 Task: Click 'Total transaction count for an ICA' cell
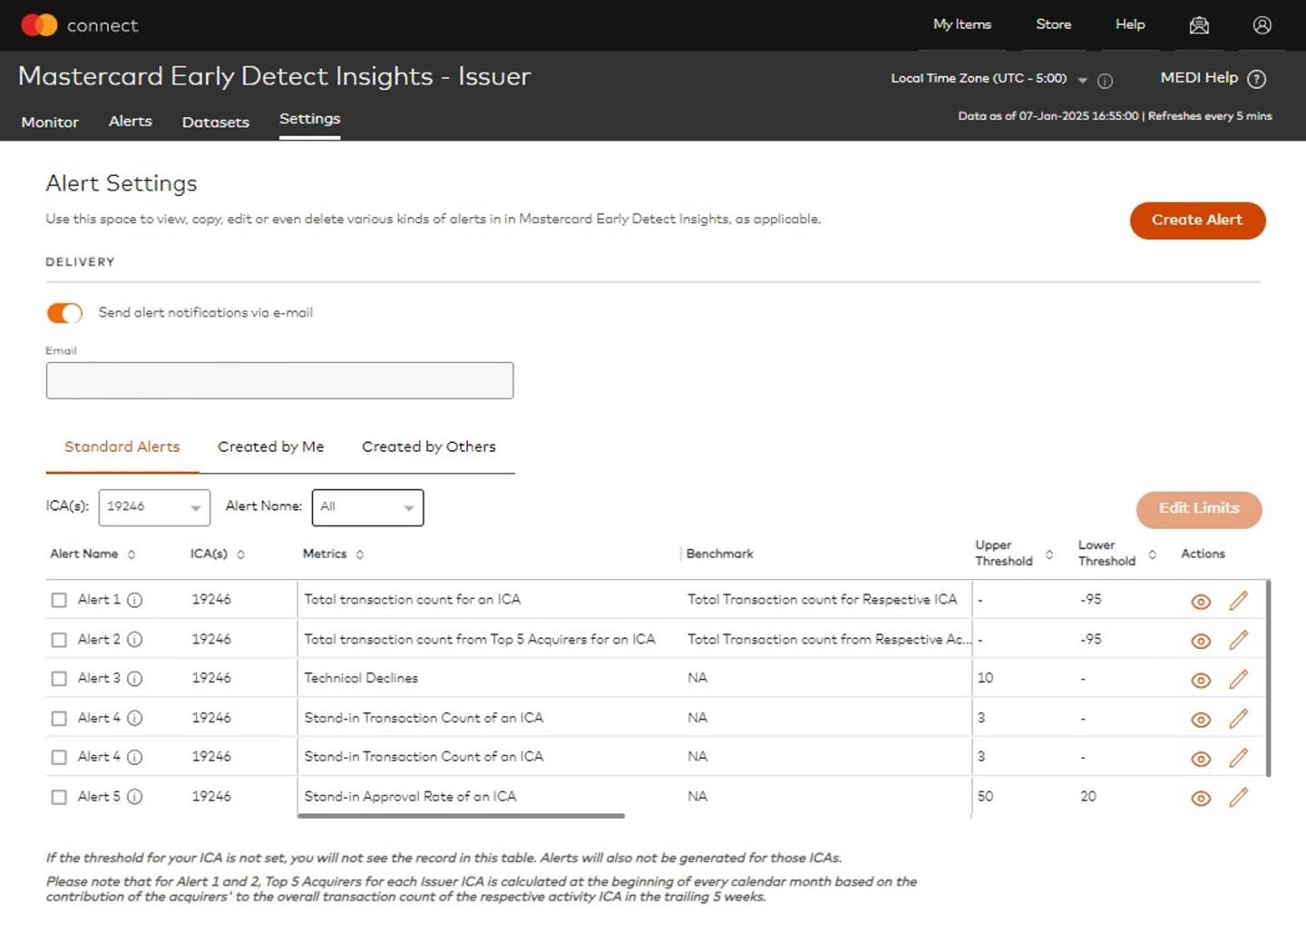pyautogui.click(x=413, y=599)
